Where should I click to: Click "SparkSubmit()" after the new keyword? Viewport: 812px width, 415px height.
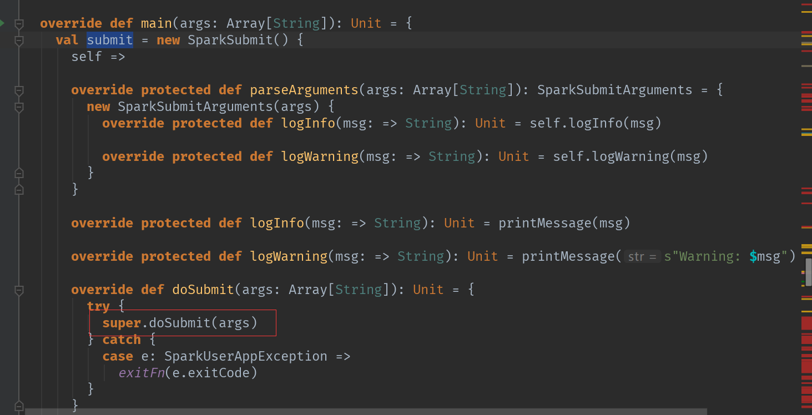238,40
